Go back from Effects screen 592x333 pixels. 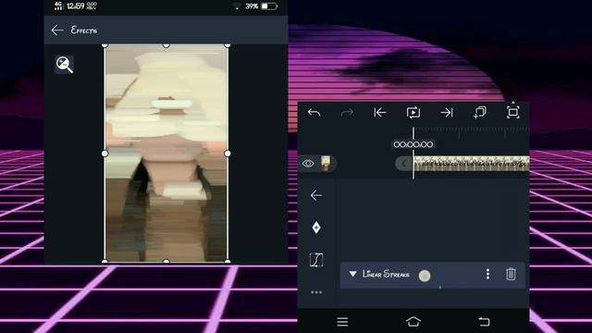(x=57, y=31)
